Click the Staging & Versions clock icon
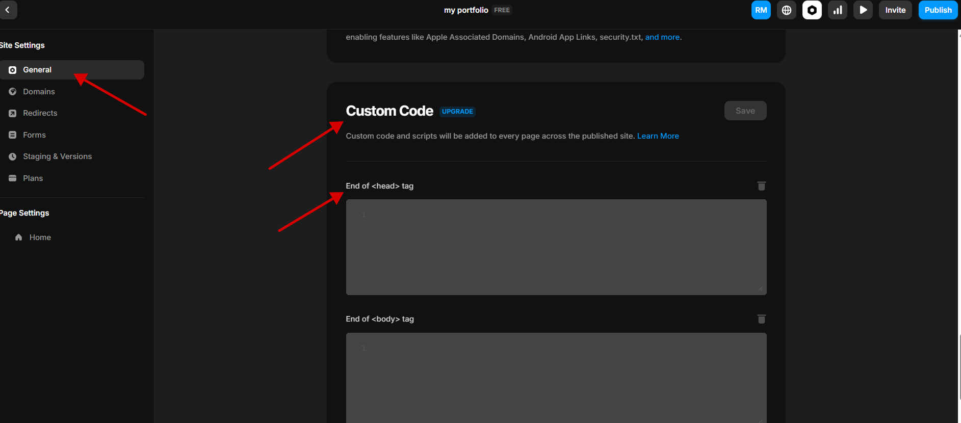Image resolution: width=961 pixels, height=423 pixels. (13, 156)
